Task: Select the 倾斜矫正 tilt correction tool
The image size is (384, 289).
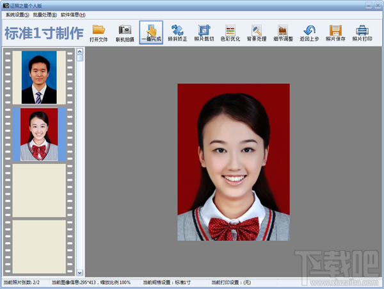Action: click(x=177, y=33)
